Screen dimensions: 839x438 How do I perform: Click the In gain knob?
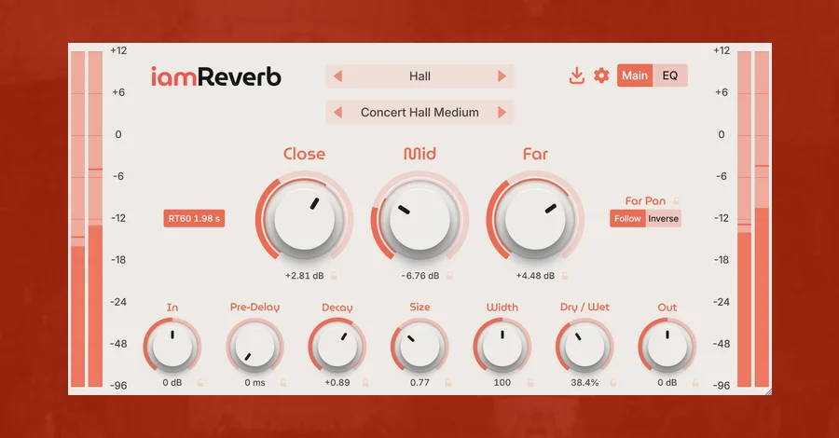172,346
